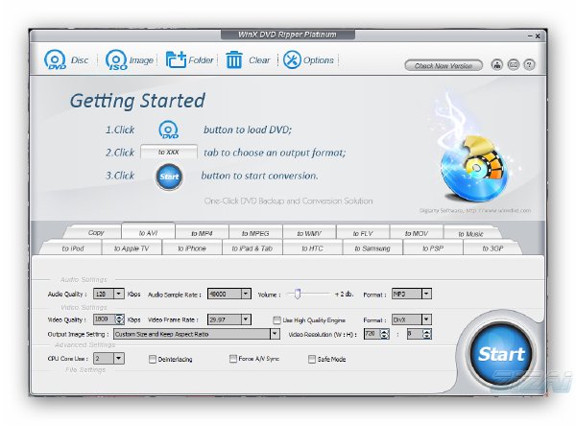Screen dimensions: 576x425
Task: Click the resolution width 720 field
Action: coord(372,334)
